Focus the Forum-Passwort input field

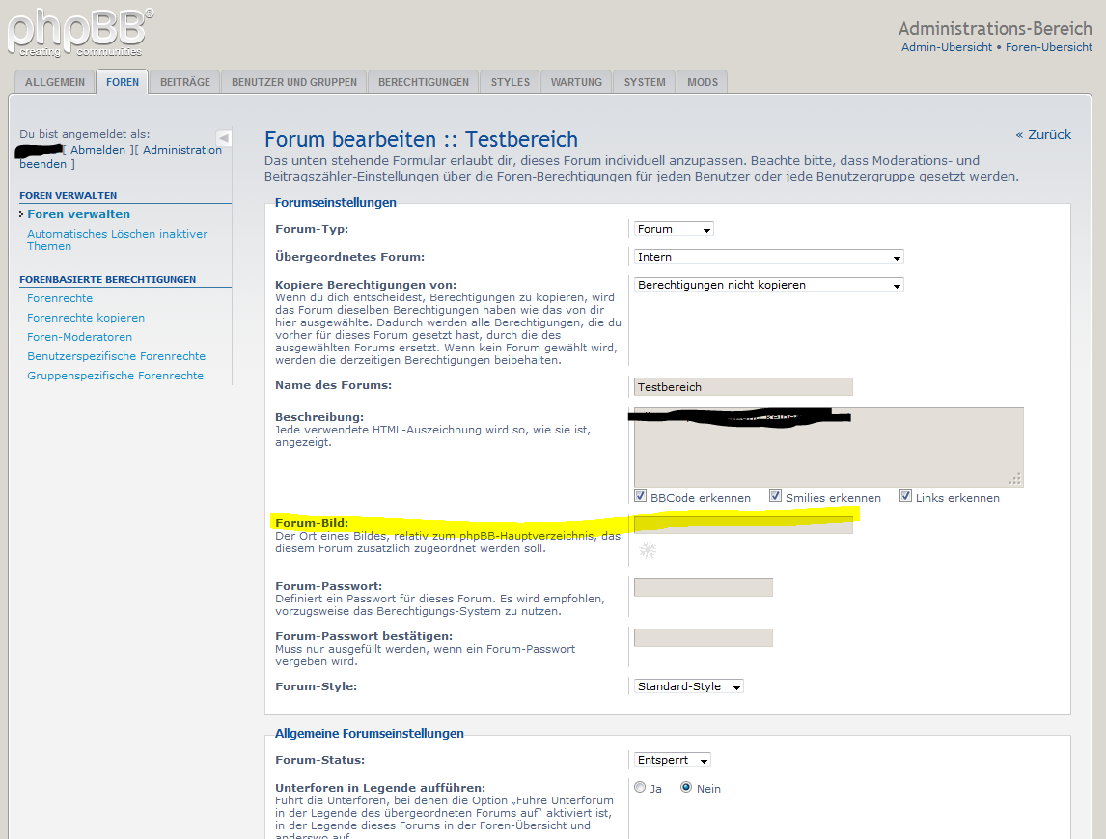(x=703, y=587)
